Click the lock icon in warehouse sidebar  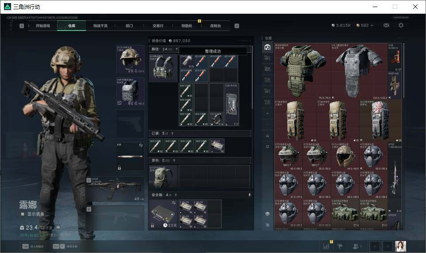[267, 135]
